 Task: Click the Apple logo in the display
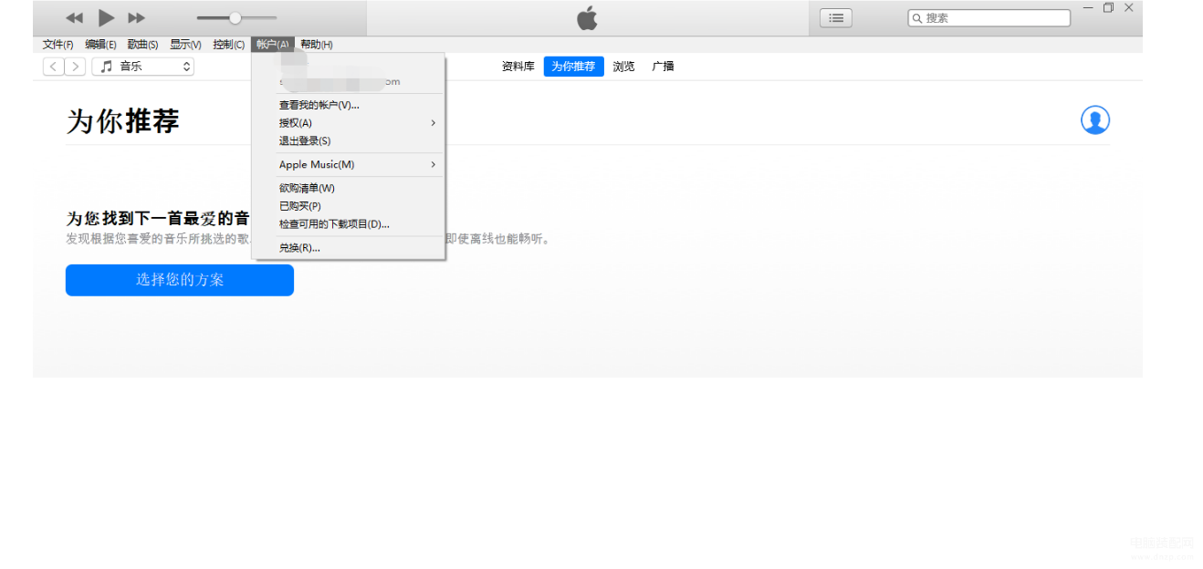click(x=588, y=17)
